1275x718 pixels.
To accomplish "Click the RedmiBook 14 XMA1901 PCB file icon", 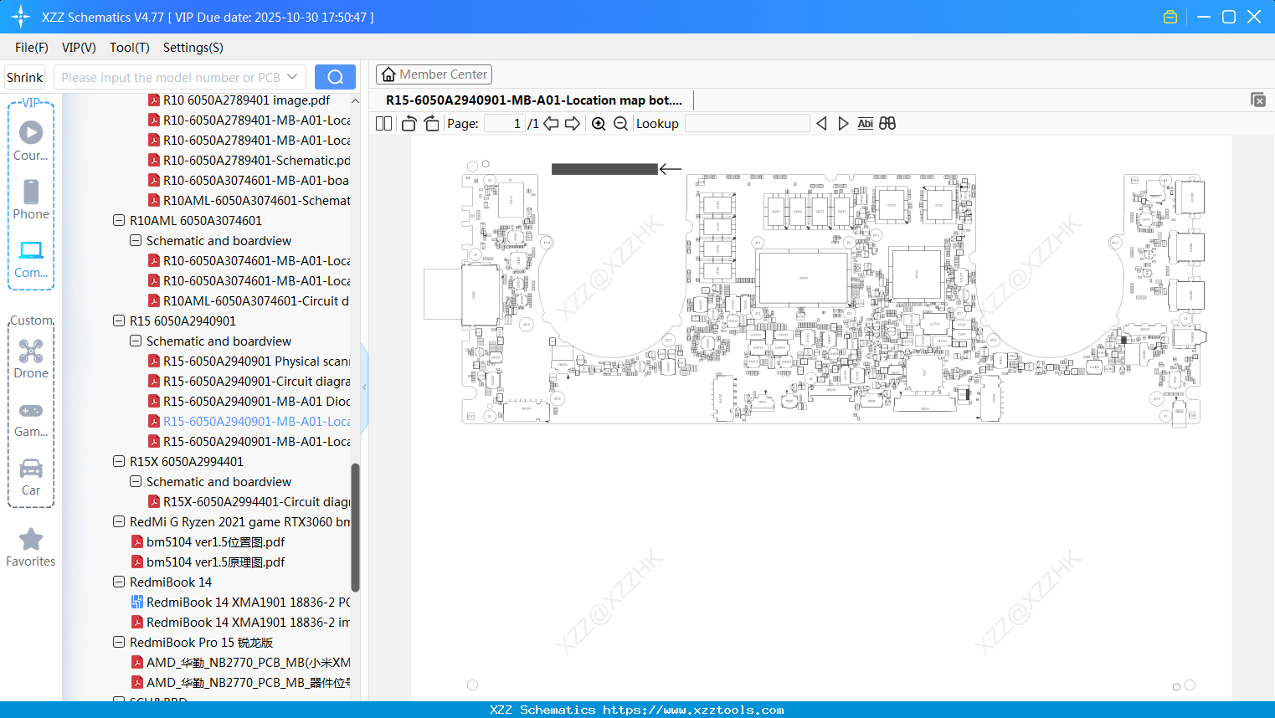I will coord(137,602).
